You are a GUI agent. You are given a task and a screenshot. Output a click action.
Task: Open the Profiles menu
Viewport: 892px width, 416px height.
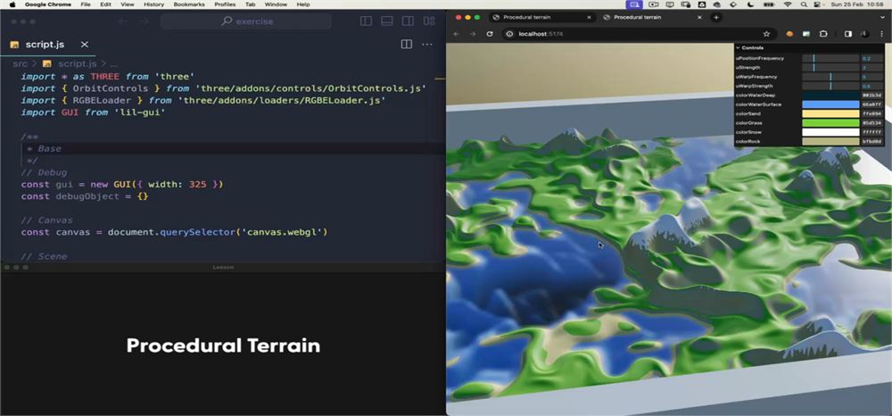pos(225,4)
